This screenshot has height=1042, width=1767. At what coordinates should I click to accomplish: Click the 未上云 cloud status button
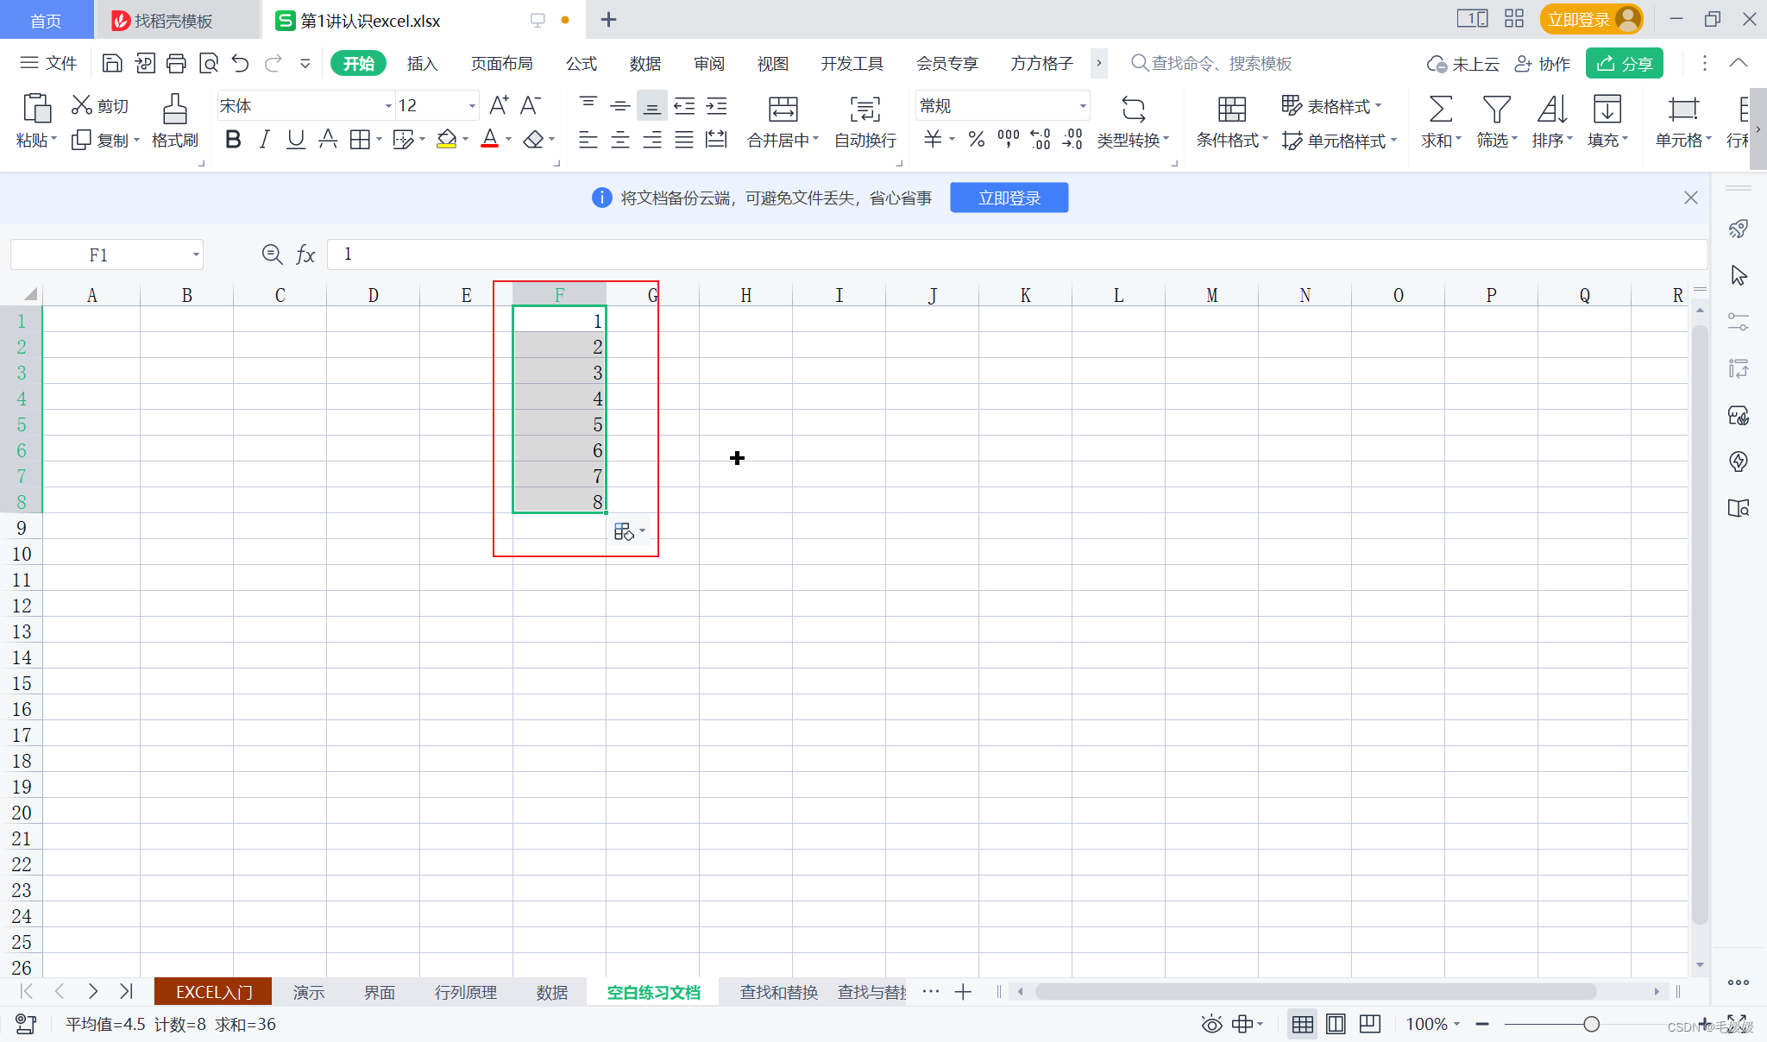(x=1463, y=63)
